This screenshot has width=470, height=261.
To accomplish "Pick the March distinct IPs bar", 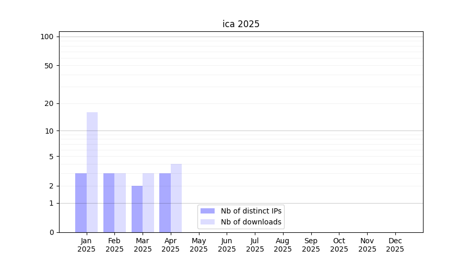I will [x=137, y=209].
